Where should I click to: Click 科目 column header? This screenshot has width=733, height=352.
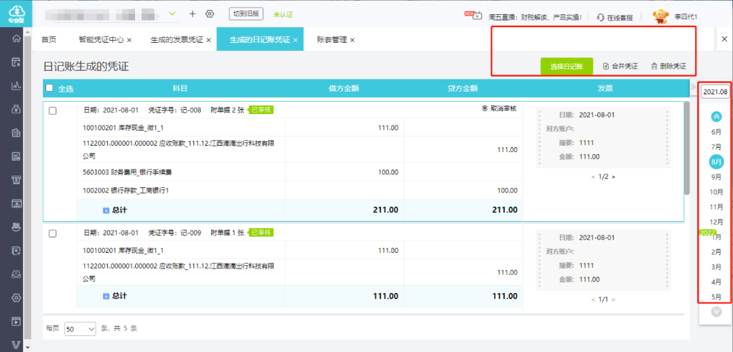180,88
